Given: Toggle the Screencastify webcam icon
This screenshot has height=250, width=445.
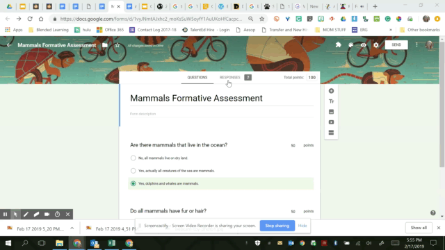Looking at the screenshot, I should point(47,215).
